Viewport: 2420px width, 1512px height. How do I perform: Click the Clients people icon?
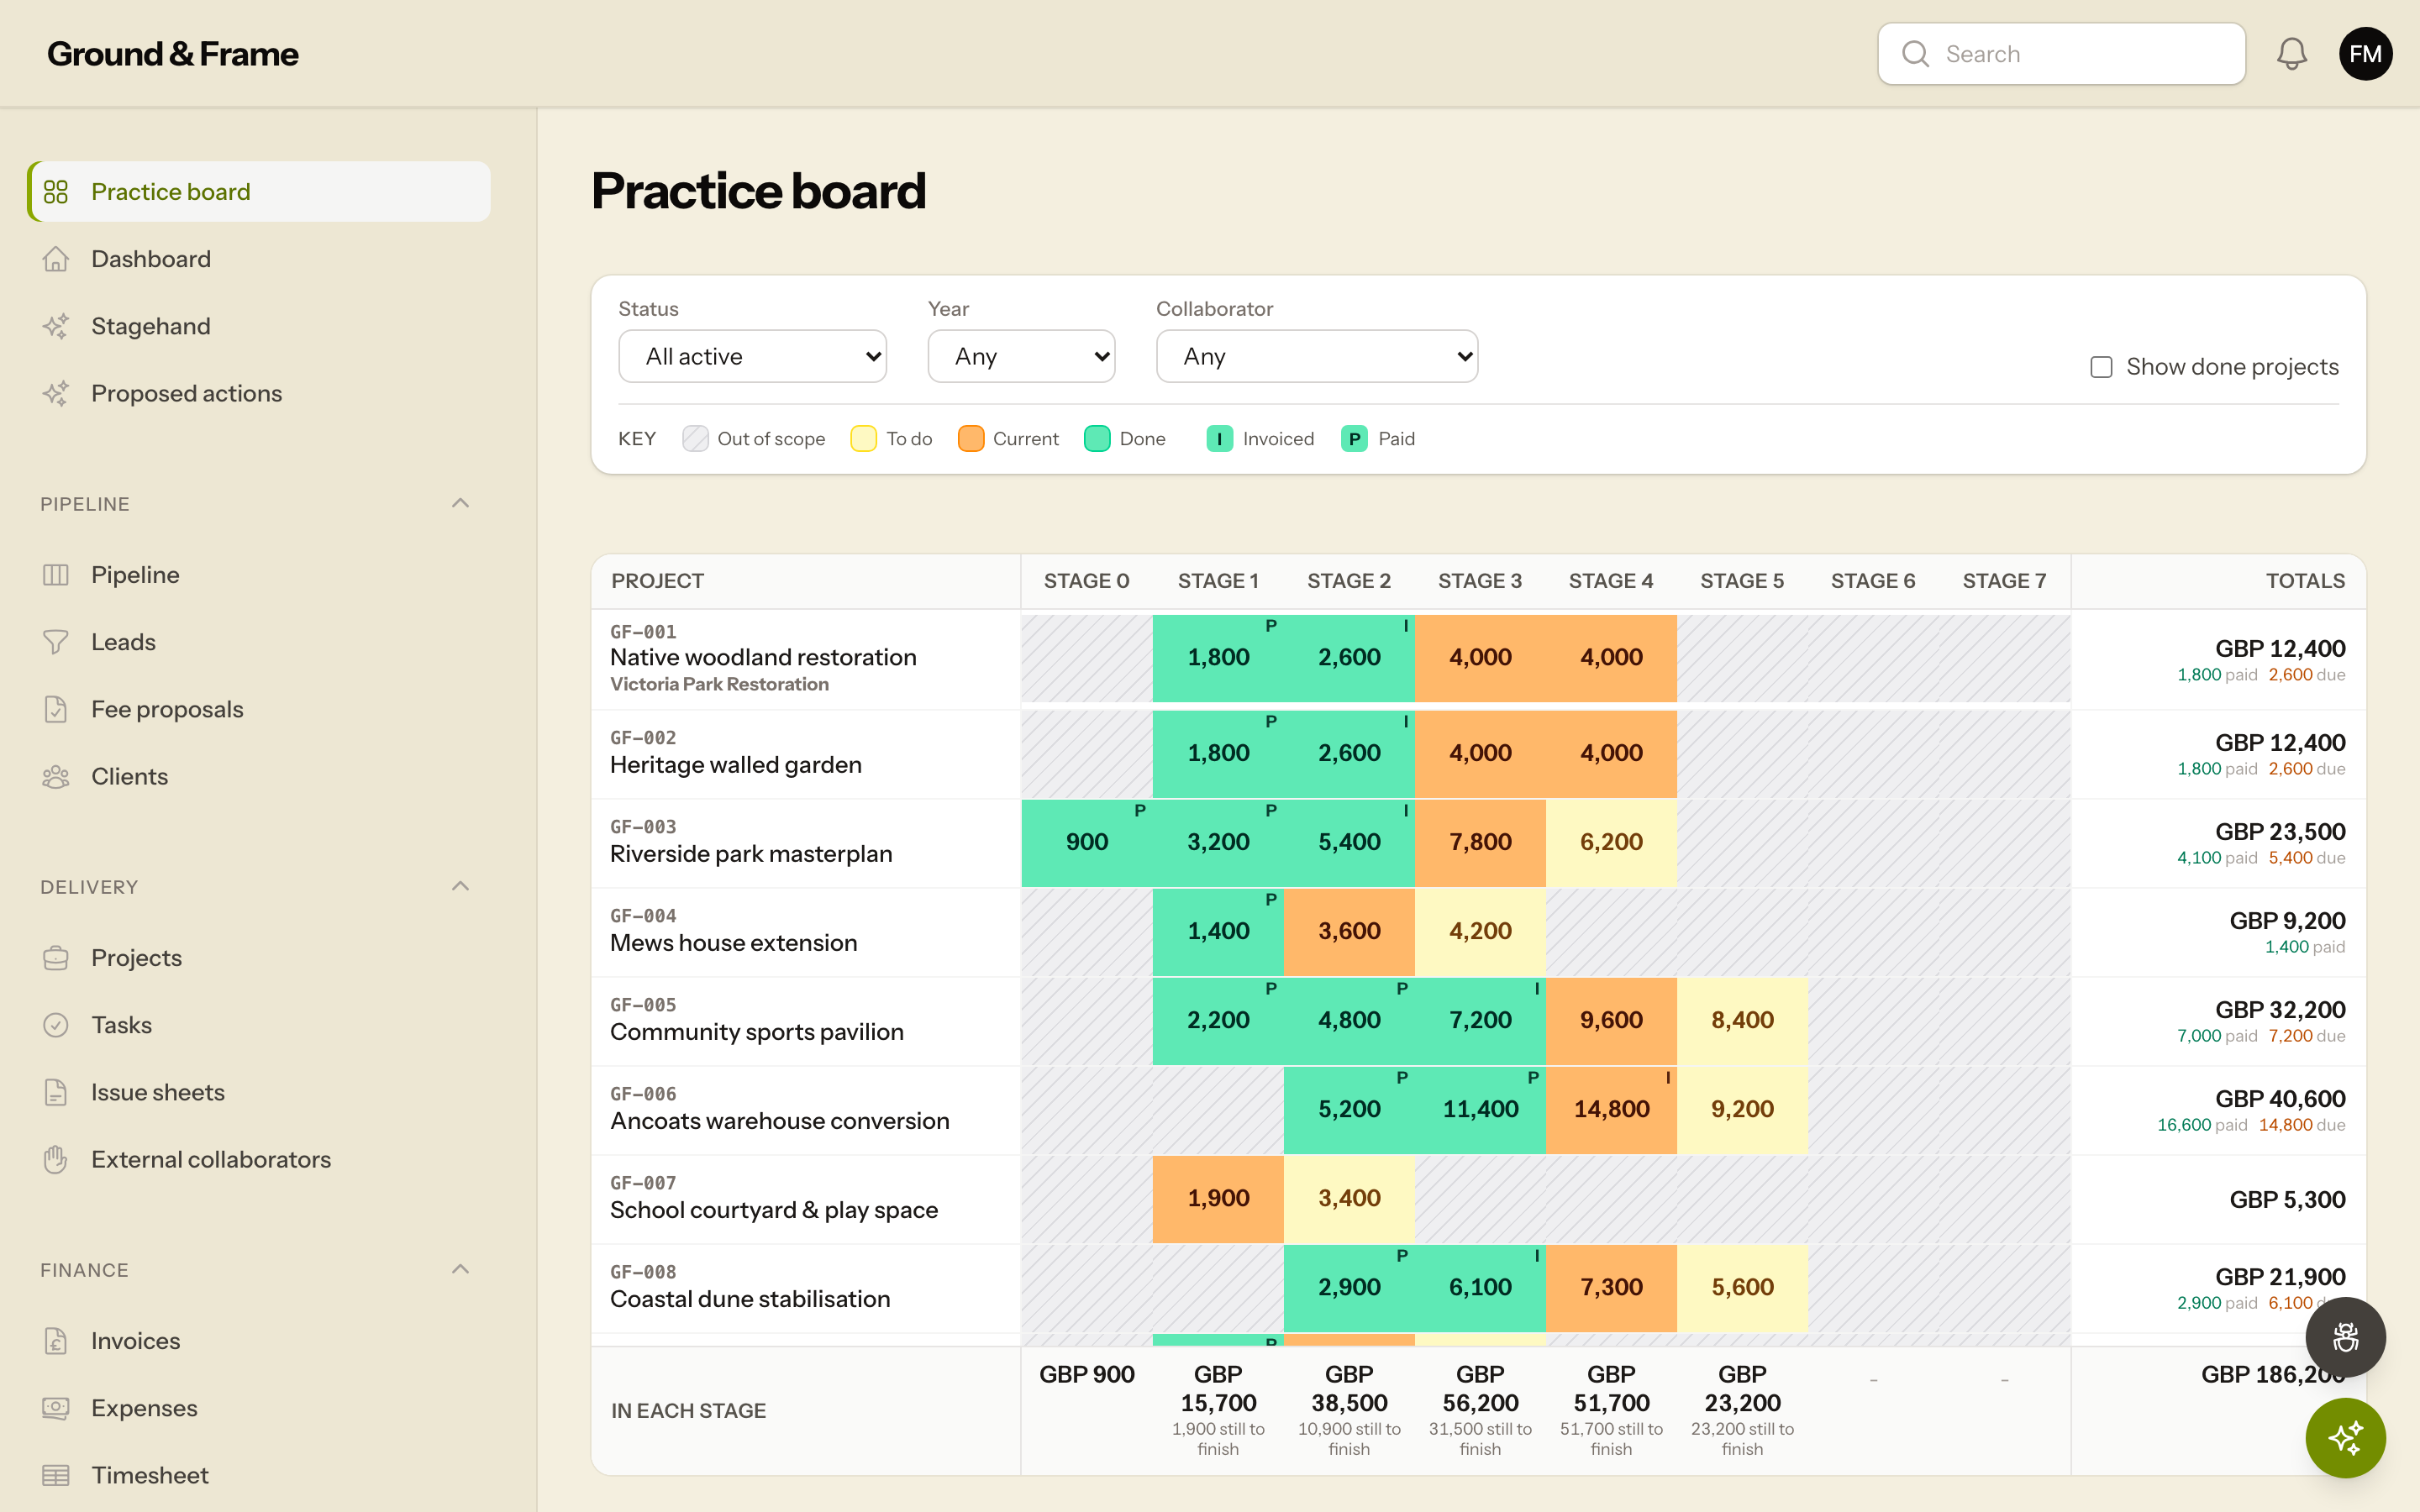click(x=56, y=776)
